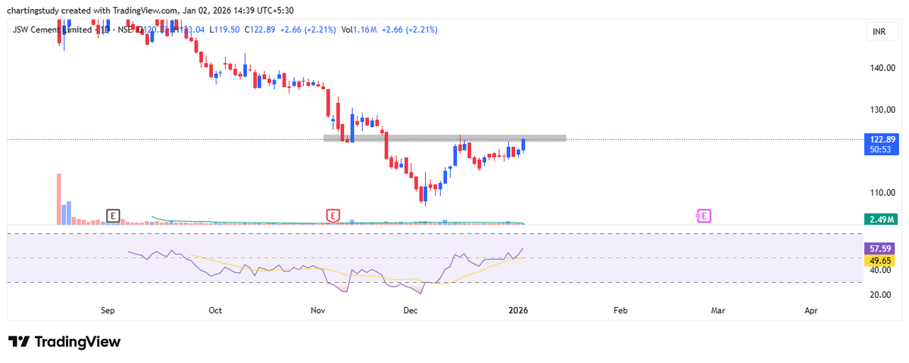Click the L119.50 low value in legend
909x363 pixels.
click(225, 29)
